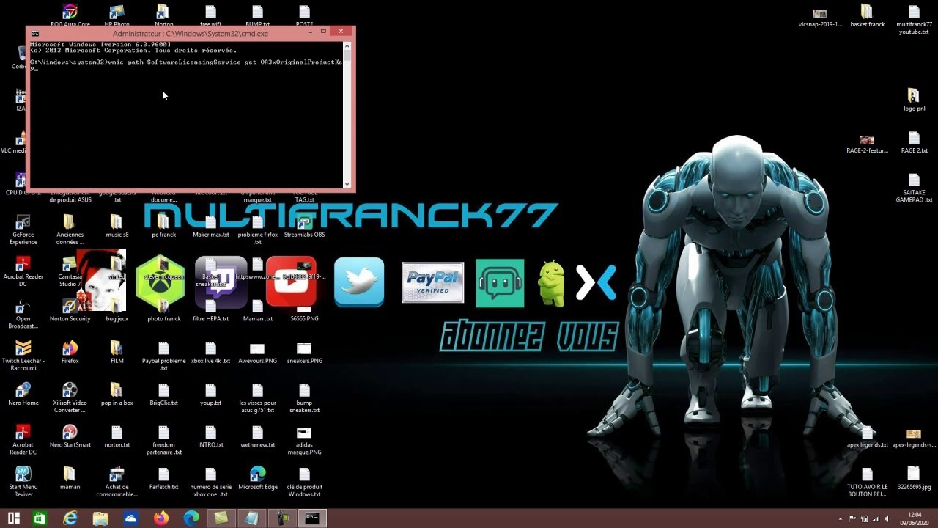Open the volume speaker tray icon
Image resolution: width=938 pixels, height=528 pixels.
pos(888,519)
